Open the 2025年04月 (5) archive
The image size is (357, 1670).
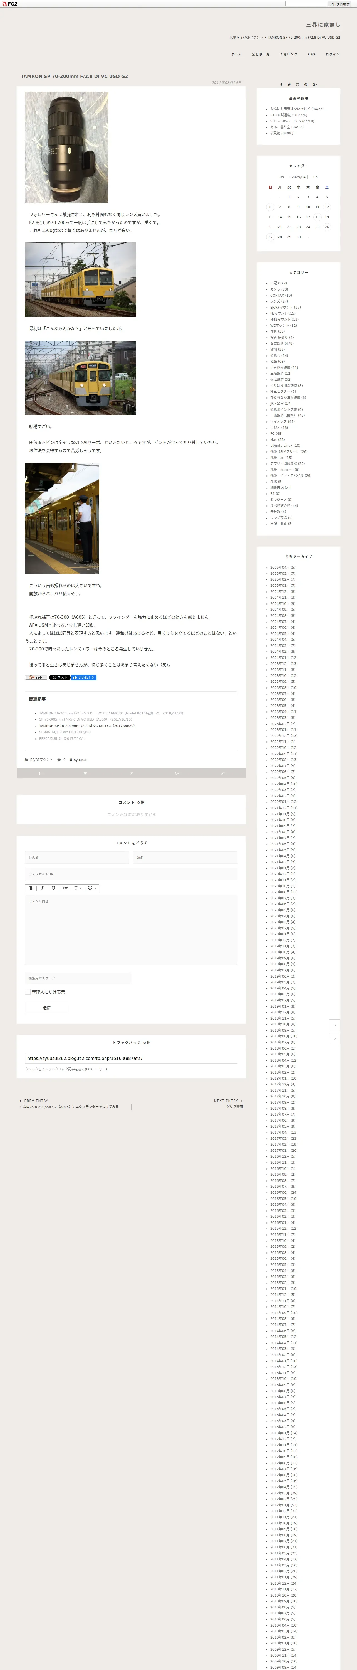point(282,567)
